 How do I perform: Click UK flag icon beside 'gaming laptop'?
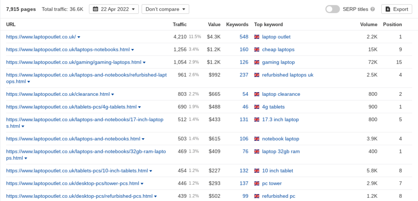click(x=257, y=62)
